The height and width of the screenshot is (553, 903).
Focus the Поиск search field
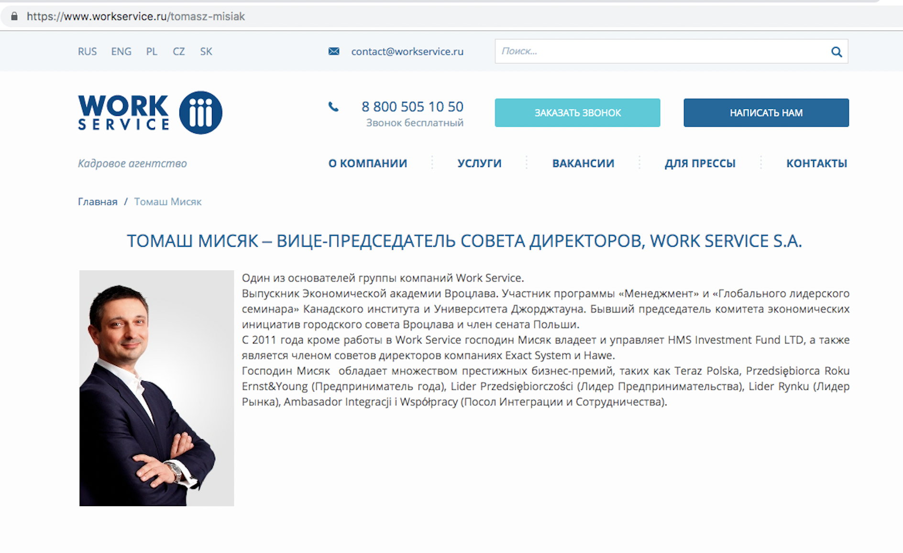point(672,51)
